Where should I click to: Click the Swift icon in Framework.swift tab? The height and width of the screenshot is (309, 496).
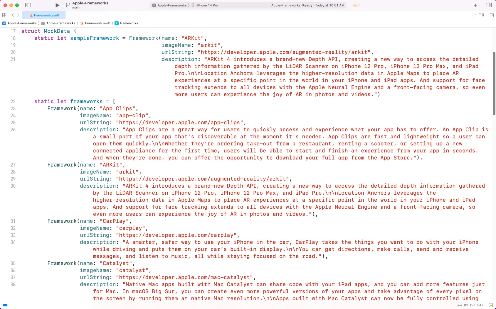pyautogui.click(x=31, y=15)
